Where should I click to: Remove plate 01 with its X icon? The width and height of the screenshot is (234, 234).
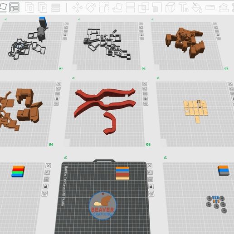[x=67, y=24]
